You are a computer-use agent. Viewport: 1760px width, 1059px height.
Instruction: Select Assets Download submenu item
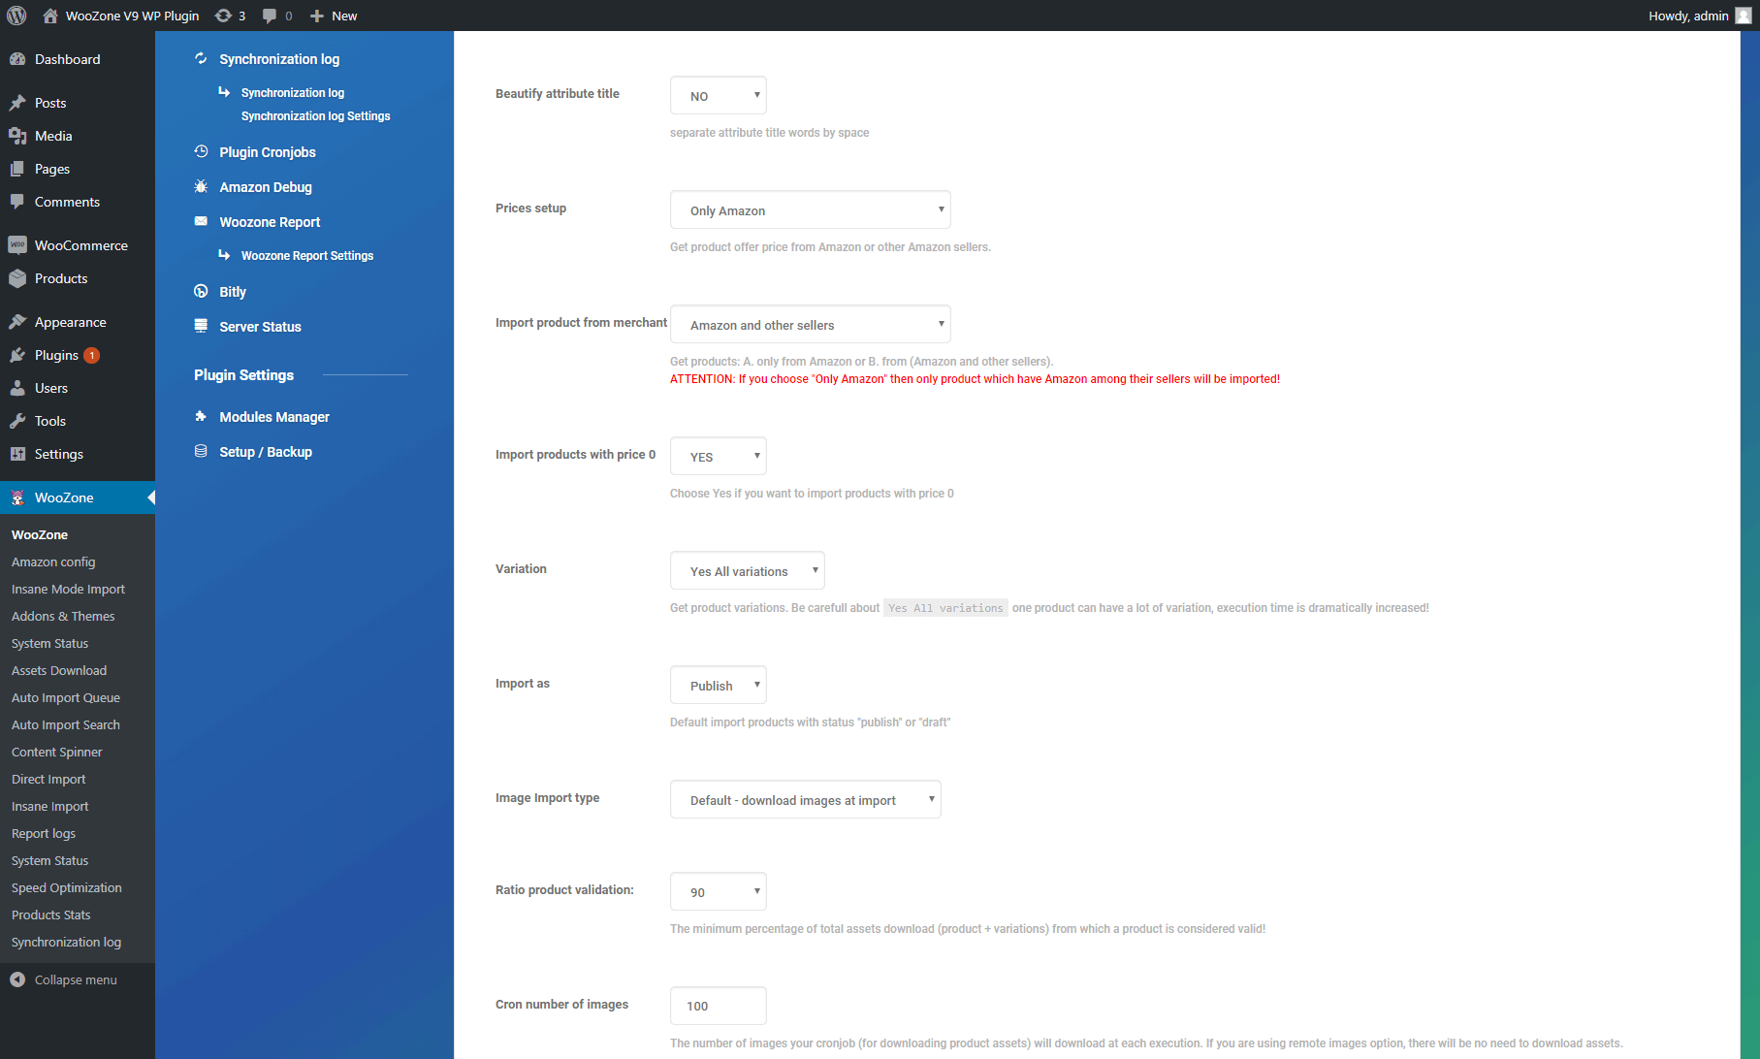coord(59,670)
